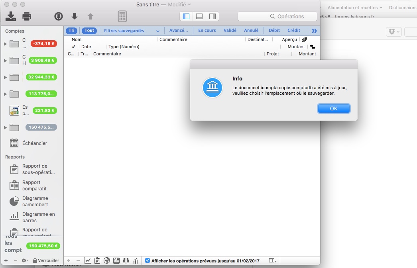Image resolution: width=417 pixels, height=268 pixels.
Task: Select the Débit filter
Action: coord(274,31)
